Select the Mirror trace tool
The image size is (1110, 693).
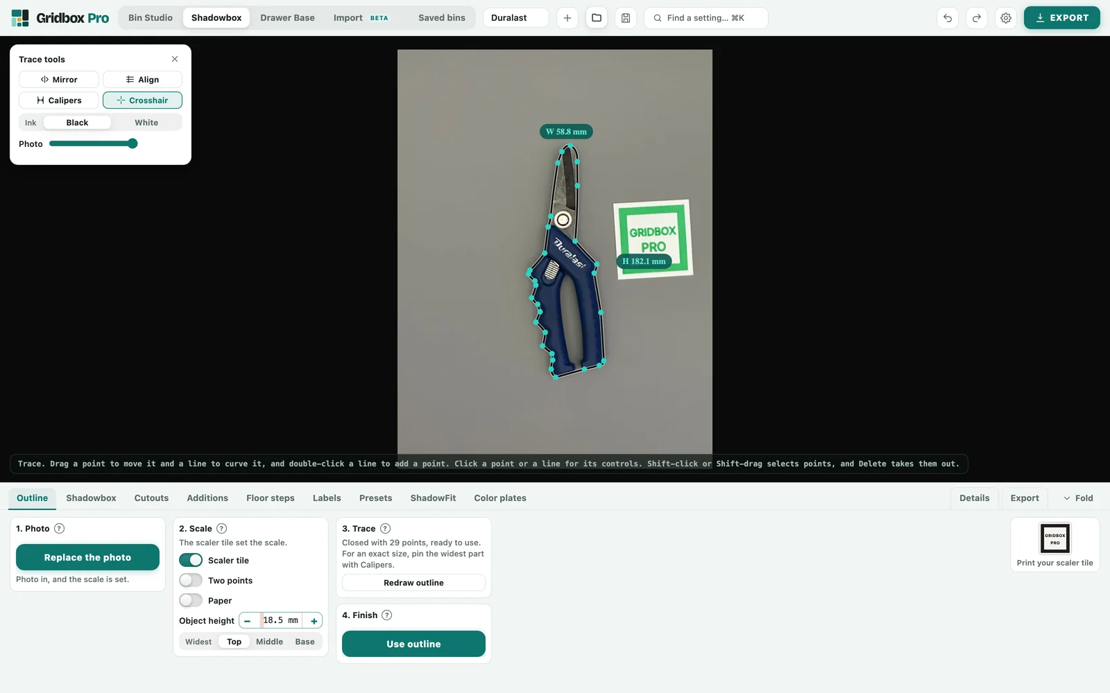(59, 80)
